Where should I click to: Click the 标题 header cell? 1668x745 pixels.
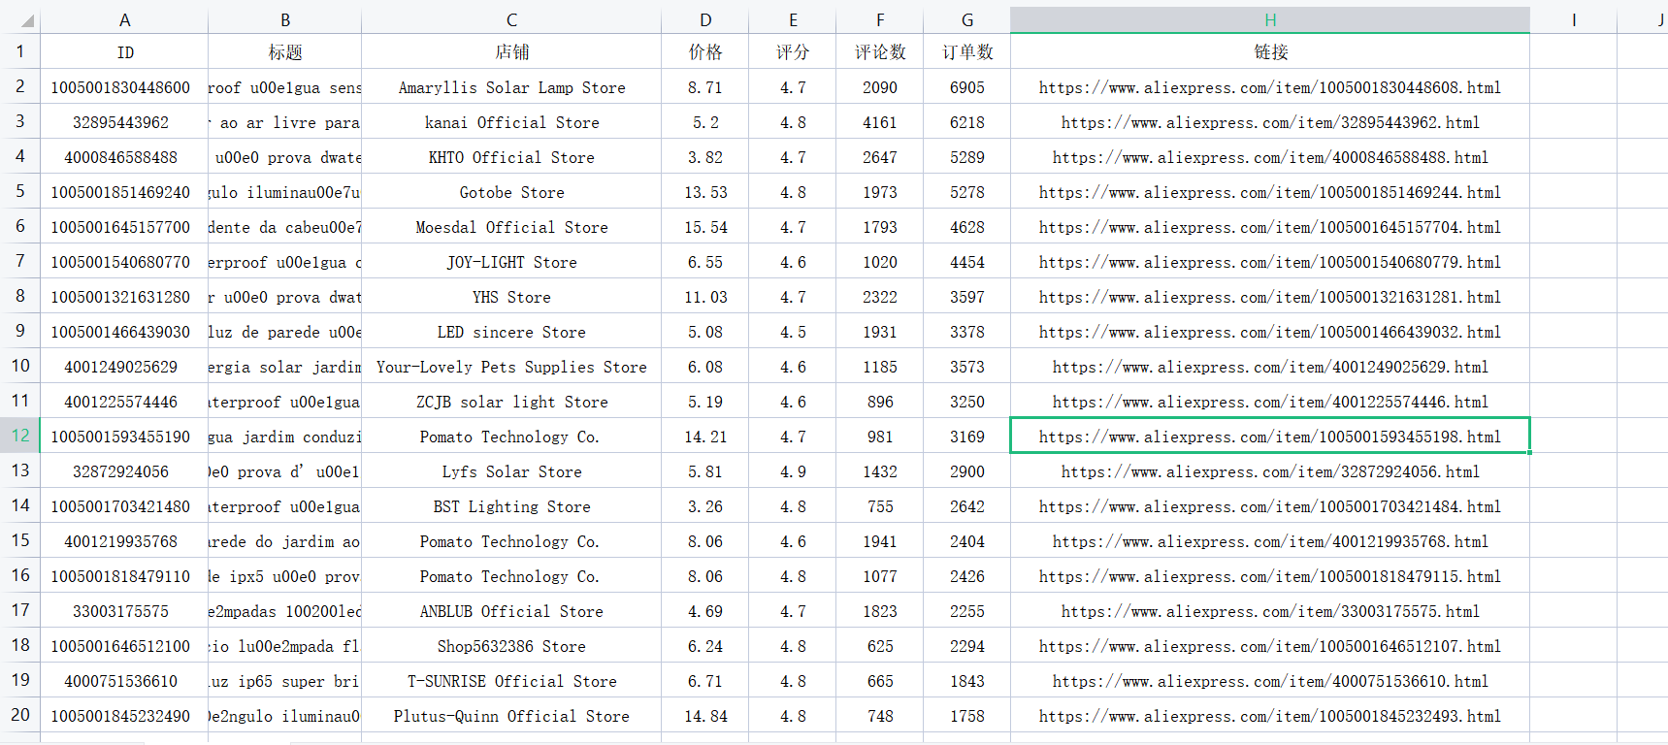click(x=285, y=51)
